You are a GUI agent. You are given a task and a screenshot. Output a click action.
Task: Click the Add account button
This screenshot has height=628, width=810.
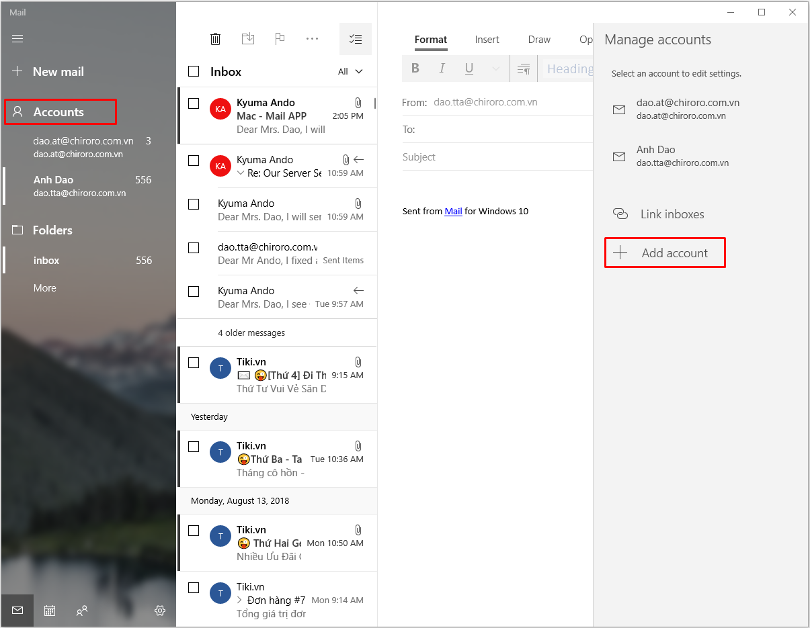point(665,253)
